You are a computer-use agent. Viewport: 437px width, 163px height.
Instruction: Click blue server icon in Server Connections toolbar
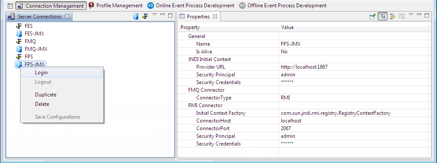pos(136,17)
